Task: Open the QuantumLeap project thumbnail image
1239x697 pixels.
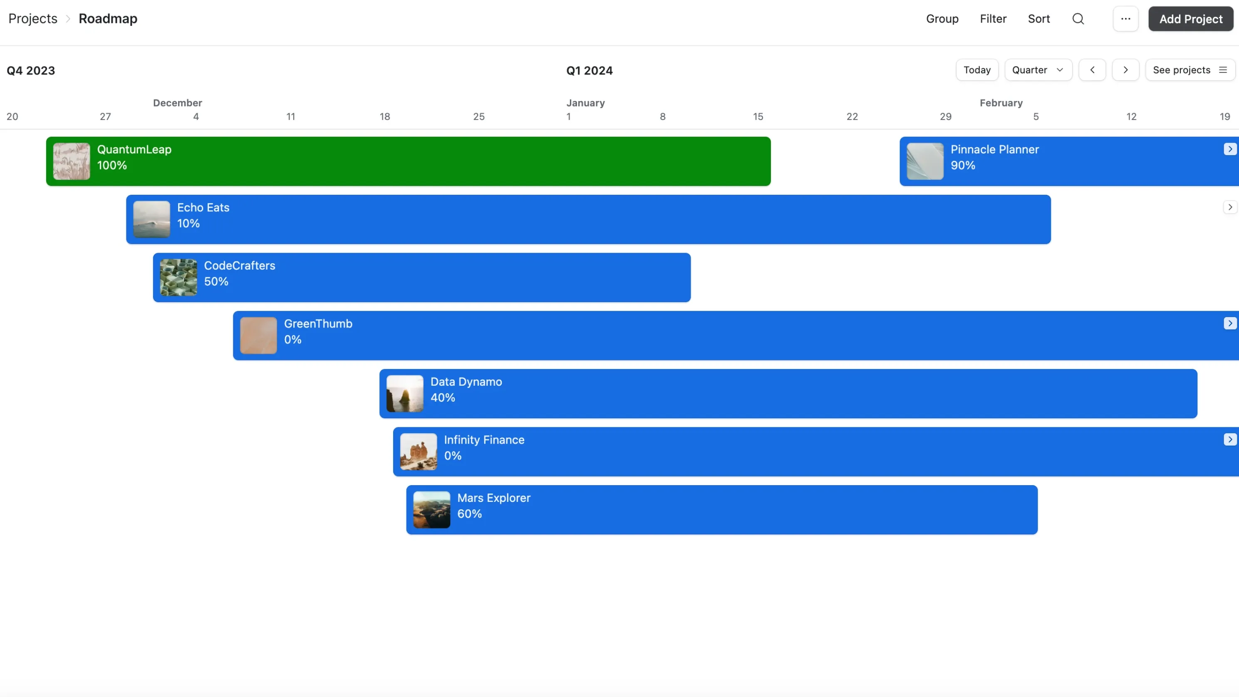Action: 71,161
